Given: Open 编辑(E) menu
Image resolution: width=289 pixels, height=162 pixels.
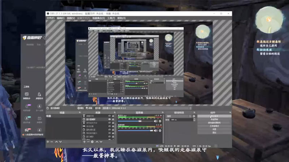Looking at the screenshot, I should tap(60, 18).
